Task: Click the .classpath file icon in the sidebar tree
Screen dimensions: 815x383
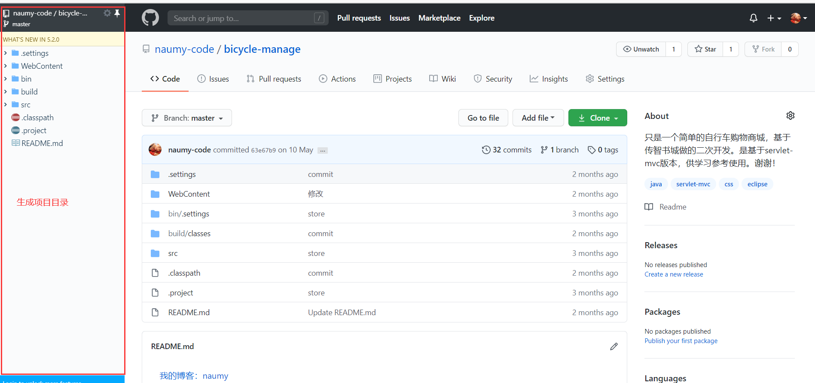Action: pyautogui.click(x=15, y=117)
